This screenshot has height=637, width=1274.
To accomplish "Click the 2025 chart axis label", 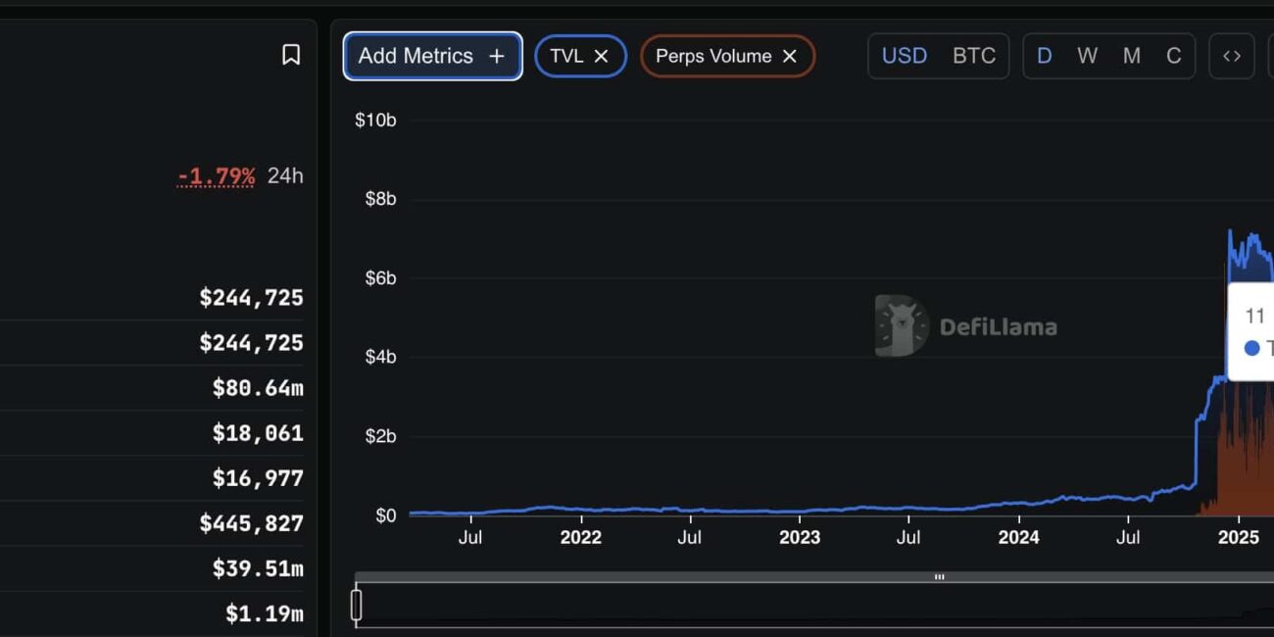I will (1238, 537).
